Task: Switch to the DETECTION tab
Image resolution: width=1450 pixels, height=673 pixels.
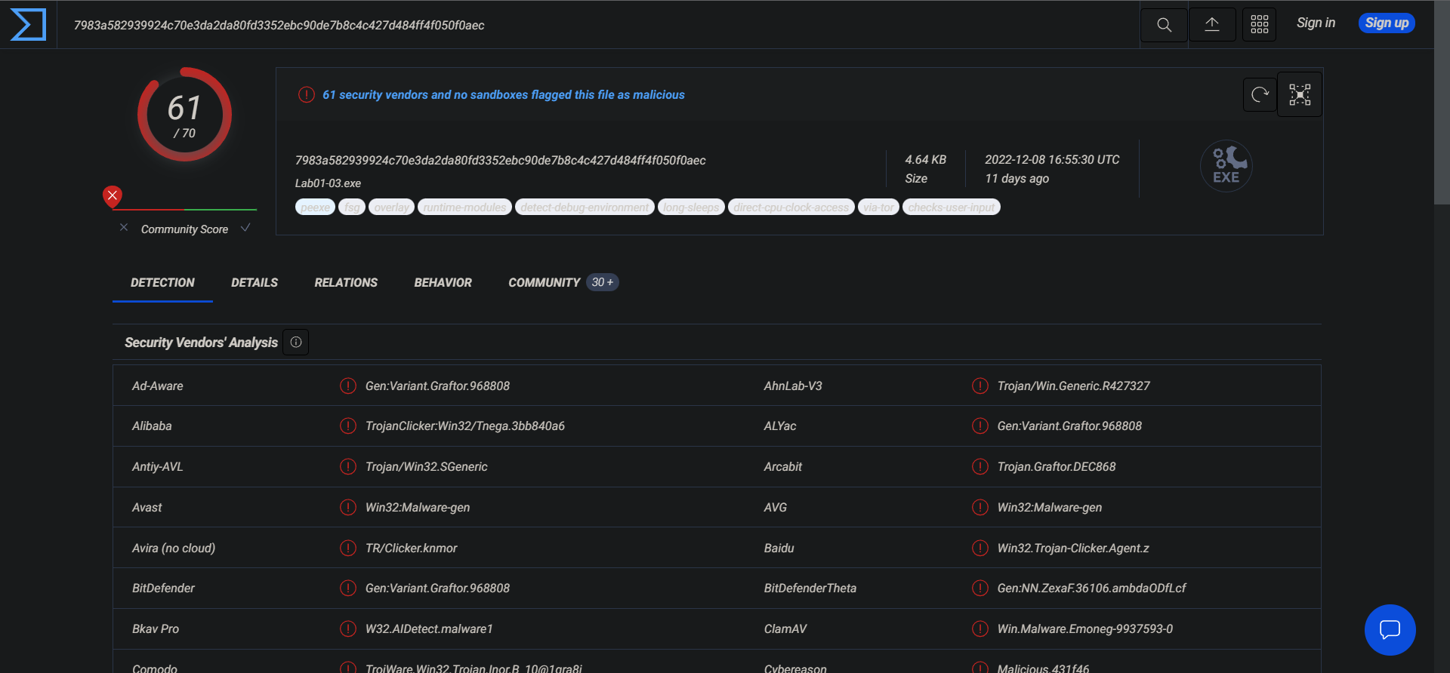Action: (x=162, y=282)
